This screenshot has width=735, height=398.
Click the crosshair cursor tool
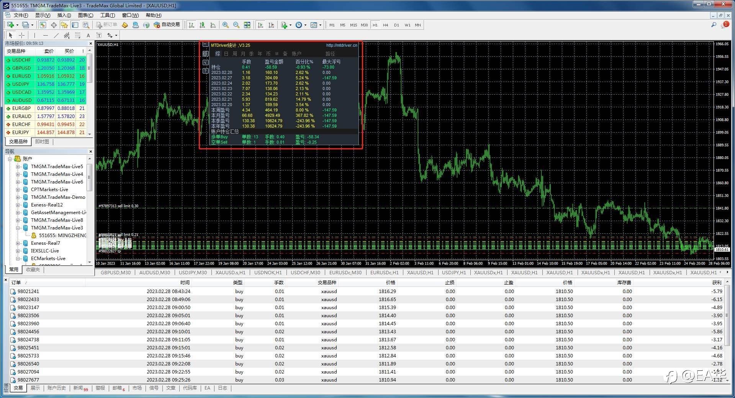22,35
